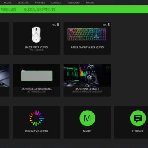This screenshot has width=148, height=148.
Task: Open the Keyboard tab in top navigation
Action: tap(23, 3)
